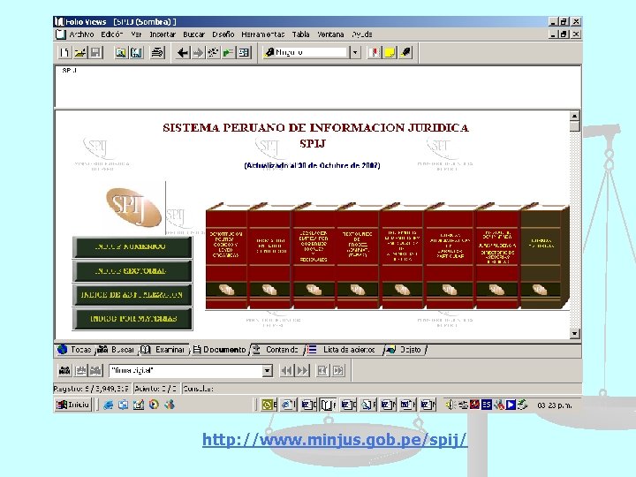Click the Aciertos count in status bar

point(155,389)
